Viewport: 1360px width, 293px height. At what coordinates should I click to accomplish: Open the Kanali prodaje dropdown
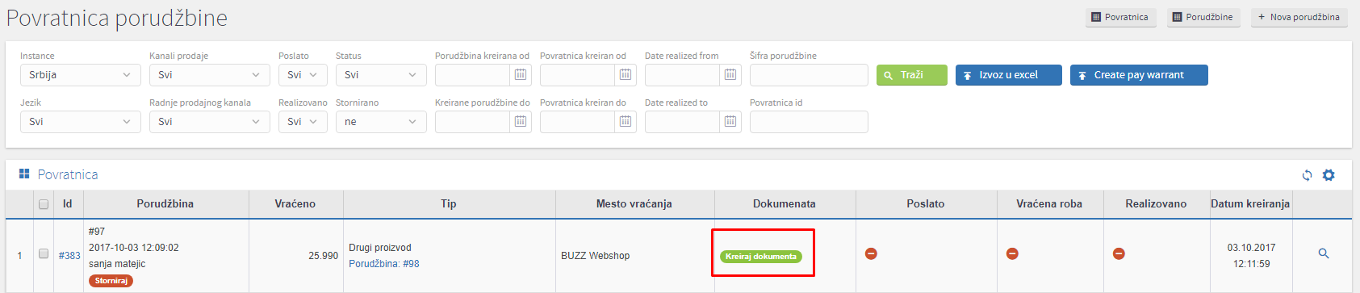(210, 75)
